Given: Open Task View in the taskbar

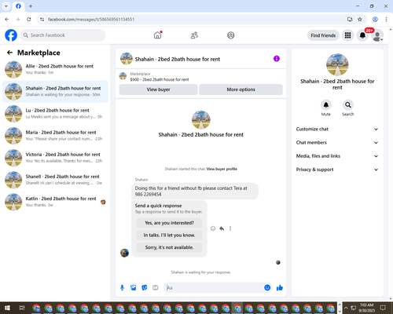Looking at the screenshot, I should point(22,308).
